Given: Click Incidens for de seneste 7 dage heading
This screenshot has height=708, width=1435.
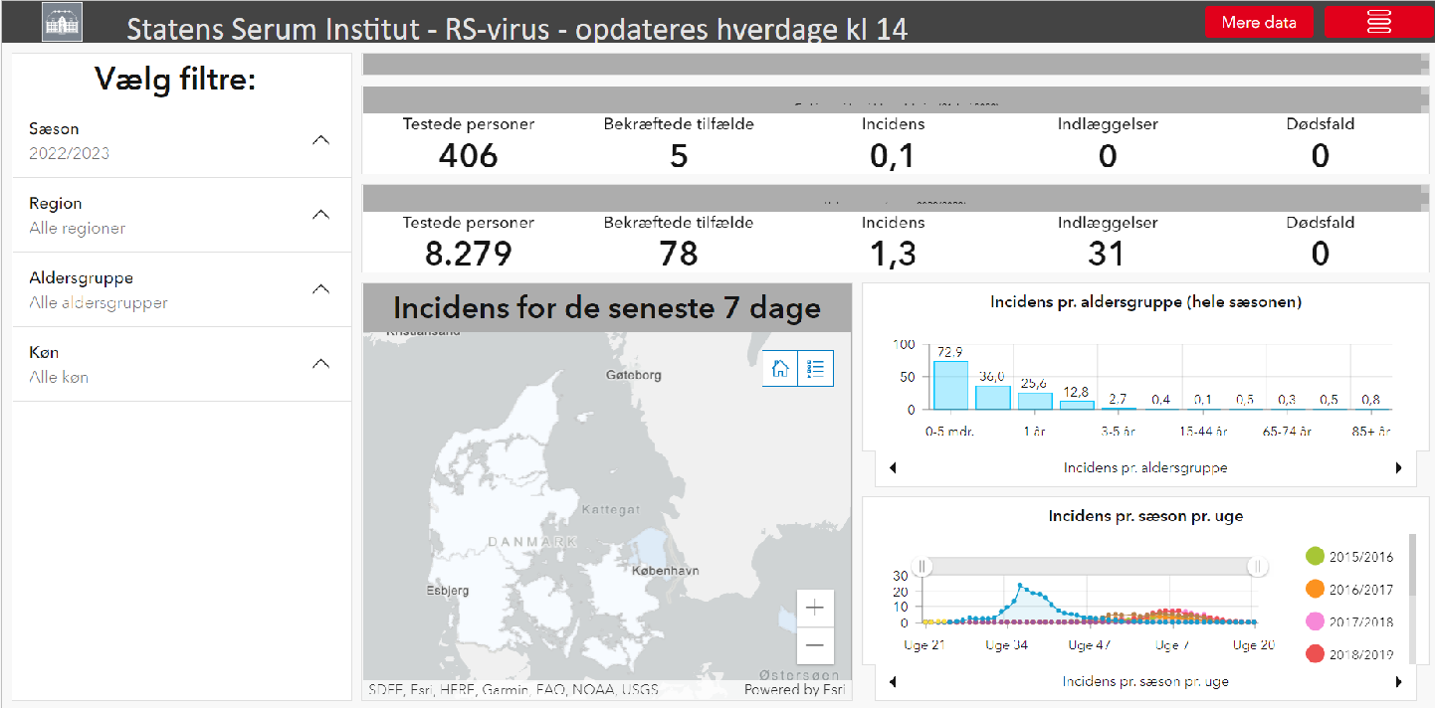Looking at the screenshot, I should tap(607, 307).
